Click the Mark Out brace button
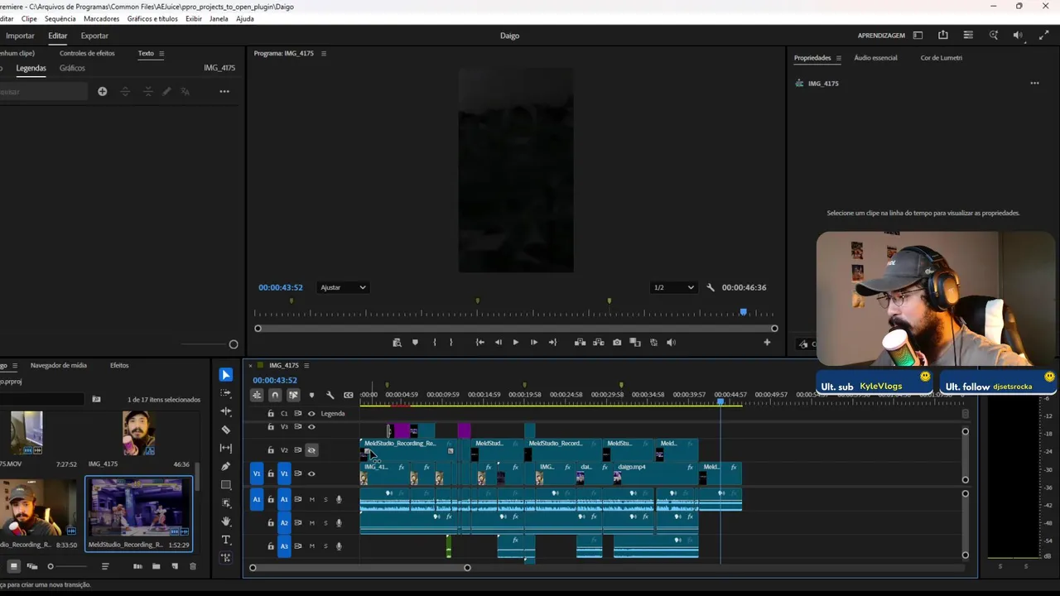This screenshot has width=1060, height=596. [450, 342]
